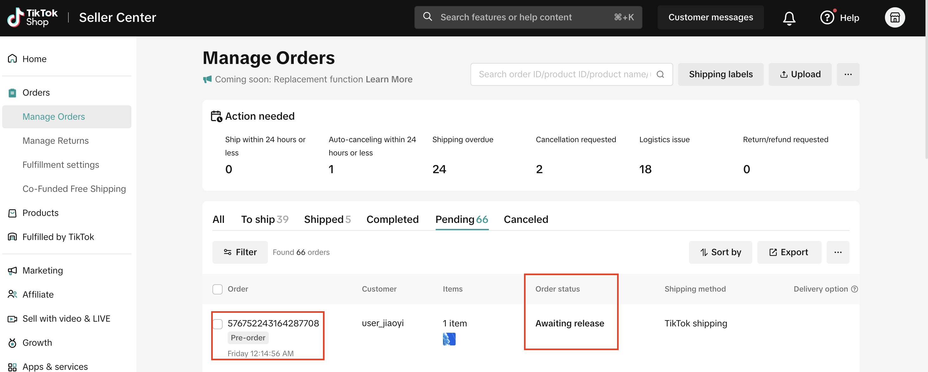This screenshot has width=928, height=372.
Task: Click the shop profile avatar icon
Action: pos(894,18)
